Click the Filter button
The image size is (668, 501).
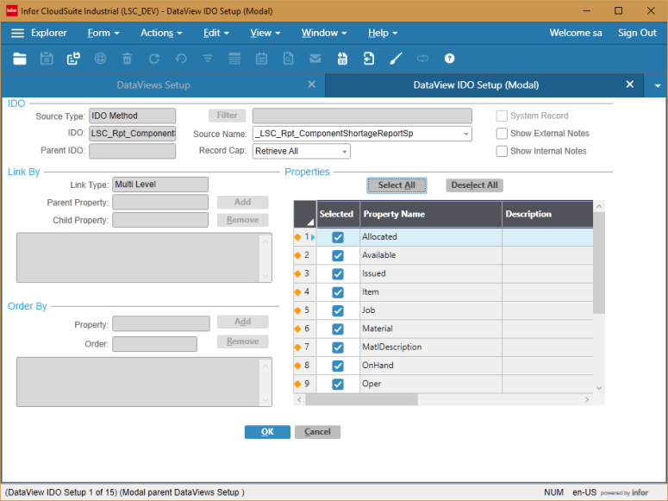tap(228, 116)
